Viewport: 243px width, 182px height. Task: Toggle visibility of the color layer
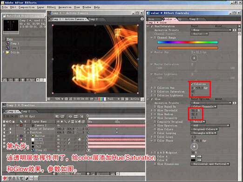[x=4, y=140]
